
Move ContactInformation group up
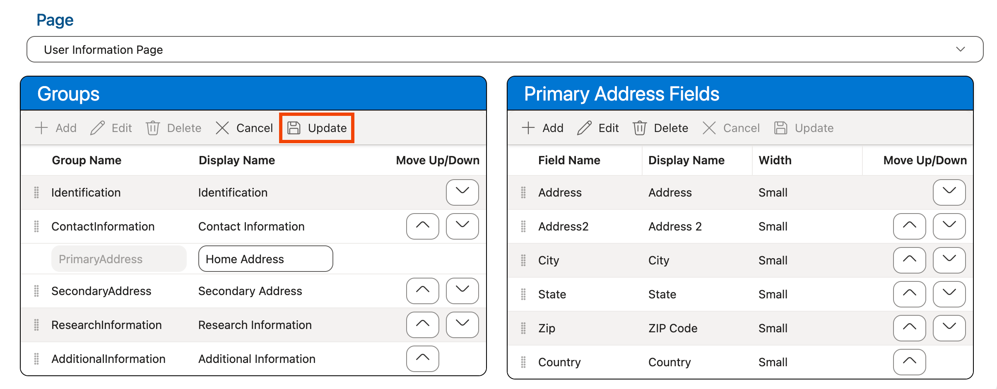pos(422,226)
